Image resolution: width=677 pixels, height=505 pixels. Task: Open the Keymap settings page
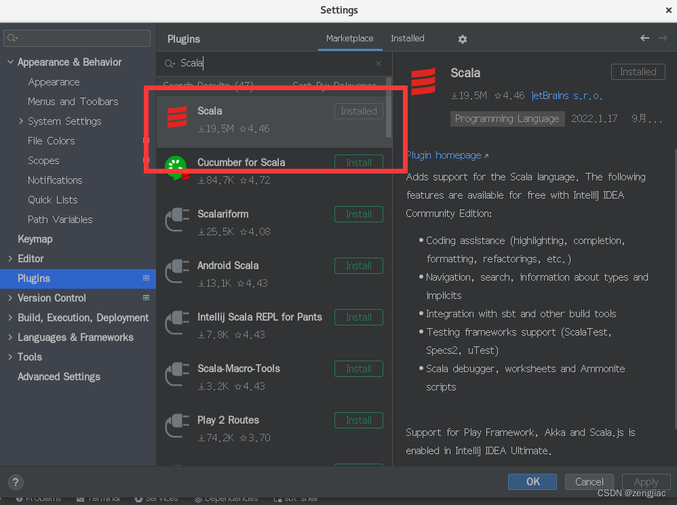pyautogui.click(x=35, y=239)
